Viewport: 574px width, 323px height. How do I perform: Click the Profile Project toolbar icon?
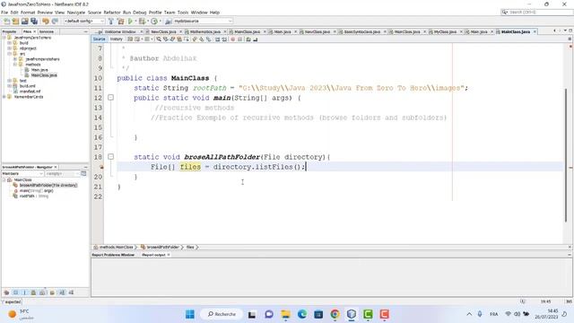[154, 22]
